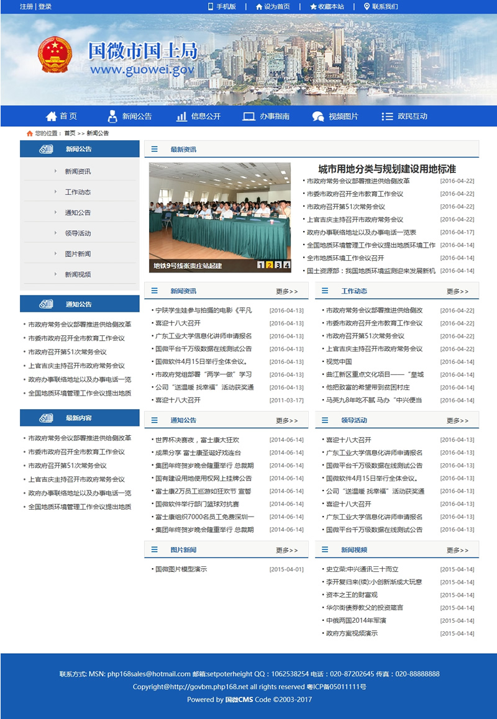This screenshot has height=719, width=497.
Task: Click the icon in 新闻公告 sidebar header
Action: [x=46, y=149]
